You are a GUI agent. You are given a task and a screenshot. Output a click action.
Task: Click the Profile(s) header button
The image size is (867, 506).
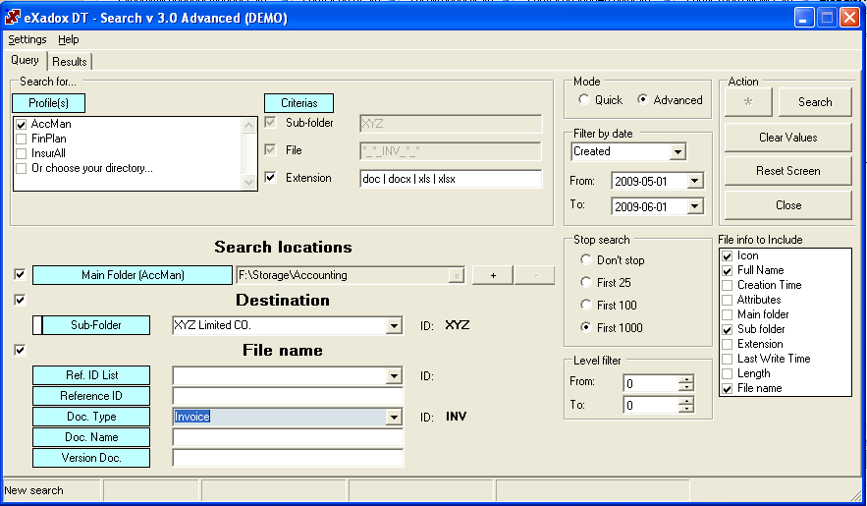pos(48,103)
